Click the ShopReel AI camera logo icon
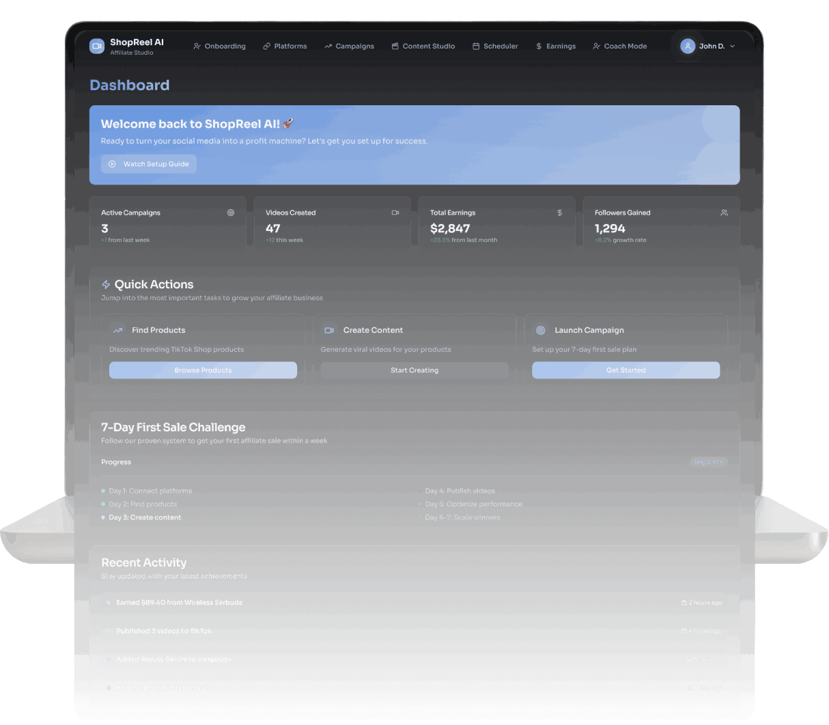 [x=96, y=46]
